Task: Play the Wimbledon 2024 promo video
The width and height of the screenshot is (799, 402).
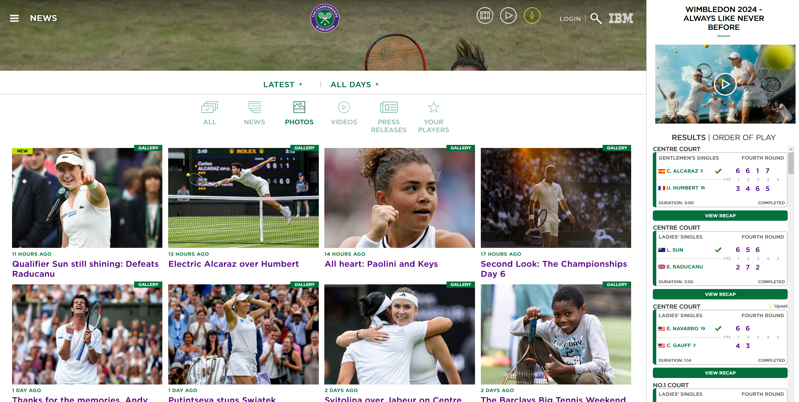Action: coord(725,84)
